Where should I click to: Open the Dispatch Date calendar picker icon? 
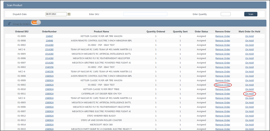(69, 14)
